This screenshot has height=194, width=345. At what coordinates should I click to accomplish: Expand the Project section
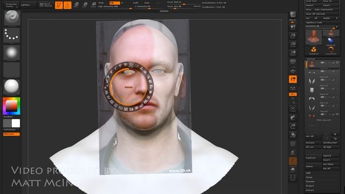[x=309, y=186]
